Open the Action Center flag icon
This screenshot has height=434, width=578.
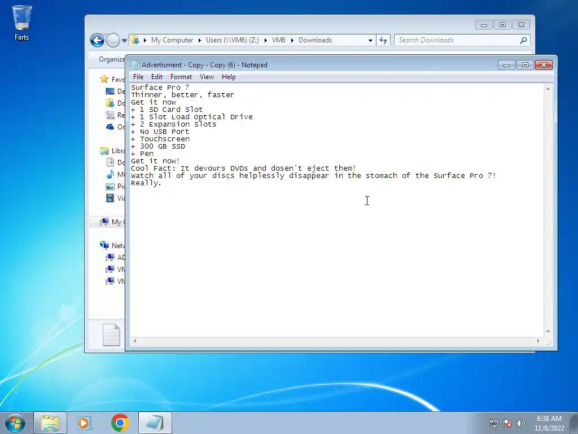[x=507, y=423]
